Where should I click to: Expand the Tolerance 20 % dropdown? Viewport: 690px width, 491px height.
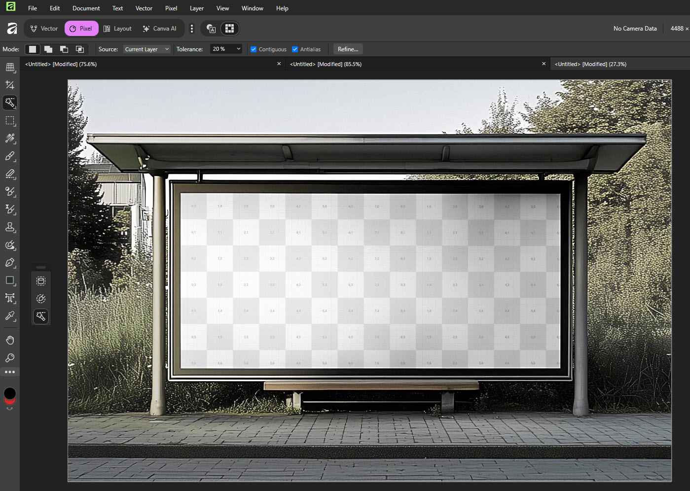coord(226,49)
